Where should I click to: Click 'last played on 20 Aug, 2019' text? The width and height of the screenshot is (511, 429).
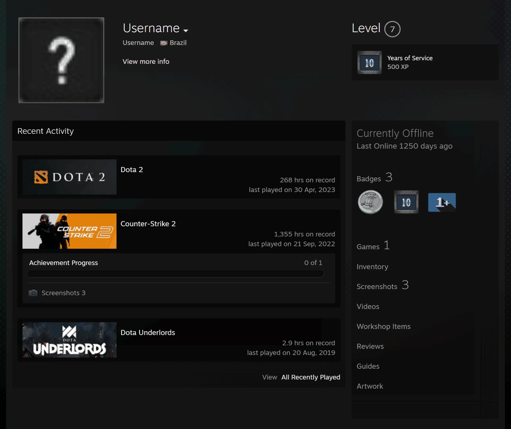pyautogui.click(x=291, y=353)
